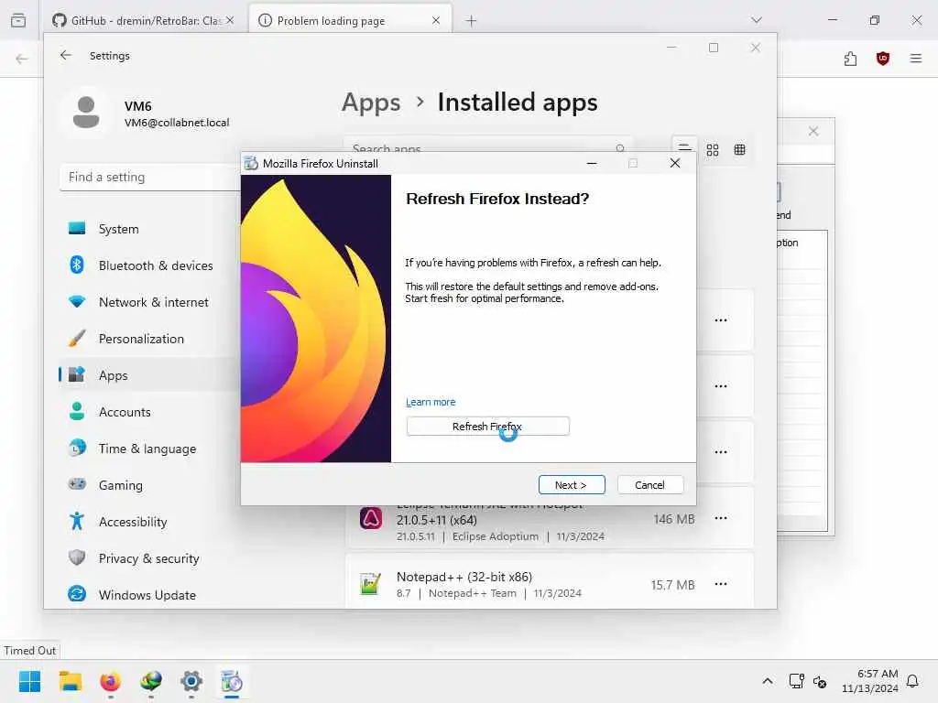Click the Find a setting field

(149, 177)
